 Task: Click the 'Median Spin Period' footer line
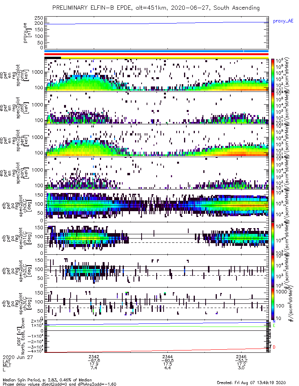pyautogui.click(x=47, y=380)
